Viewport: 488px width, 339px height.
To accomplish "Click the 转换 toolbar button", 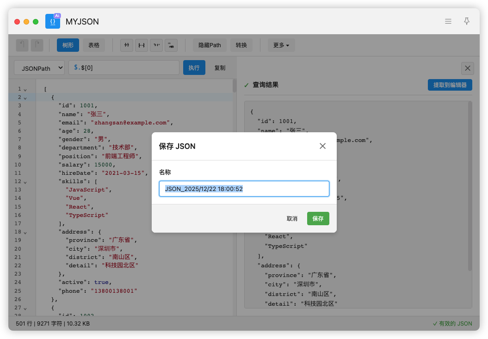I will pyautogui.click(x=241, y=45).
